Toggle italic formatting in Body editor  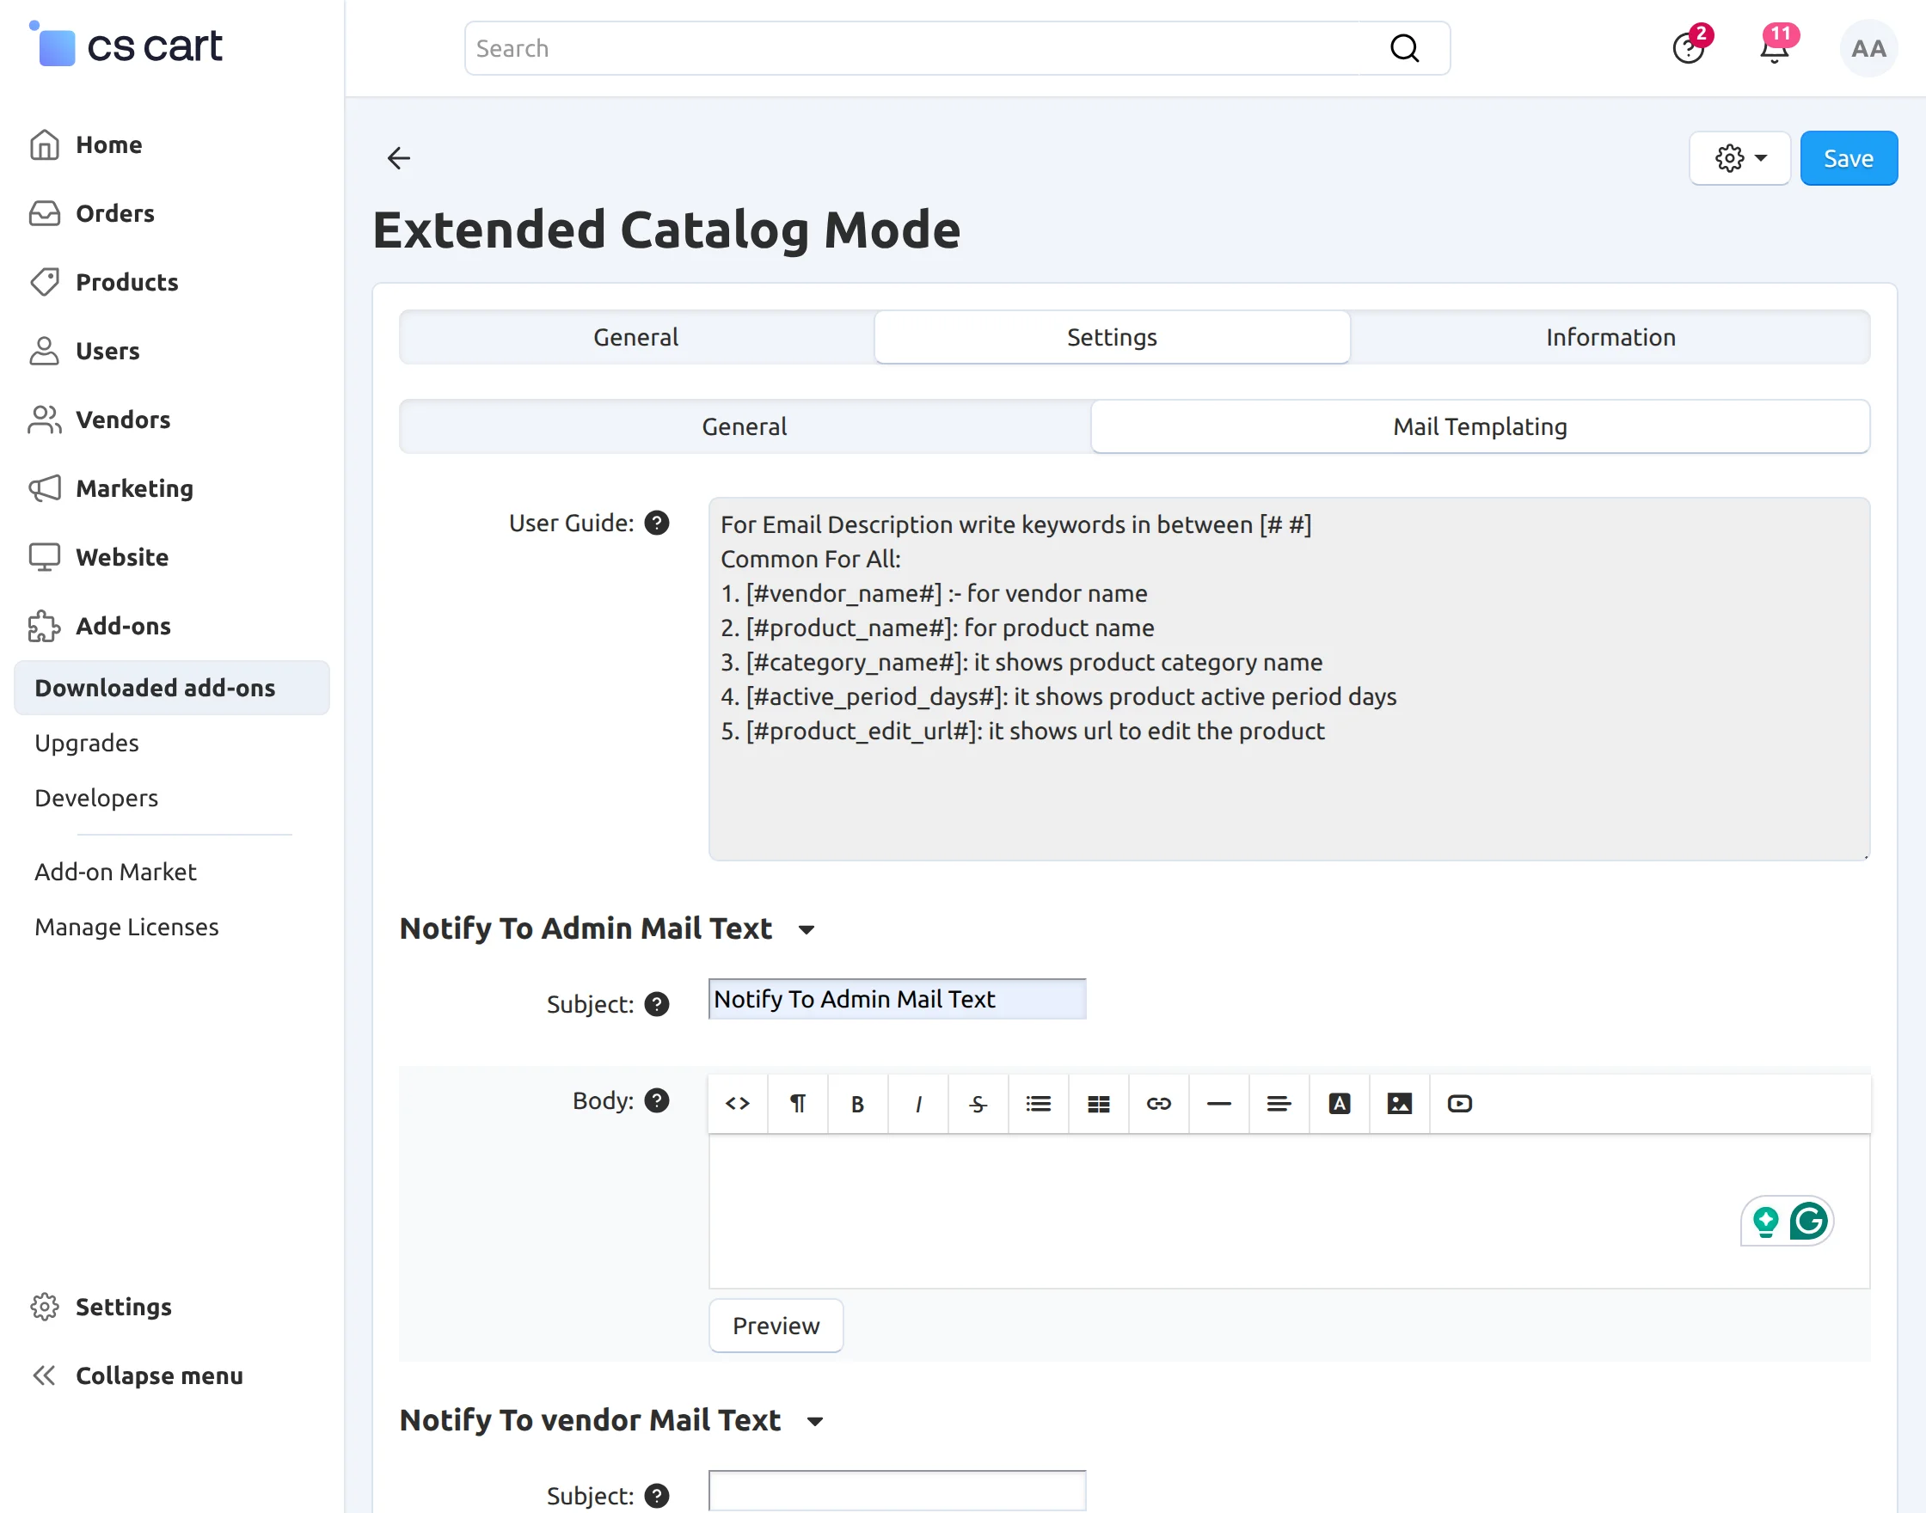click(917, 1104)
